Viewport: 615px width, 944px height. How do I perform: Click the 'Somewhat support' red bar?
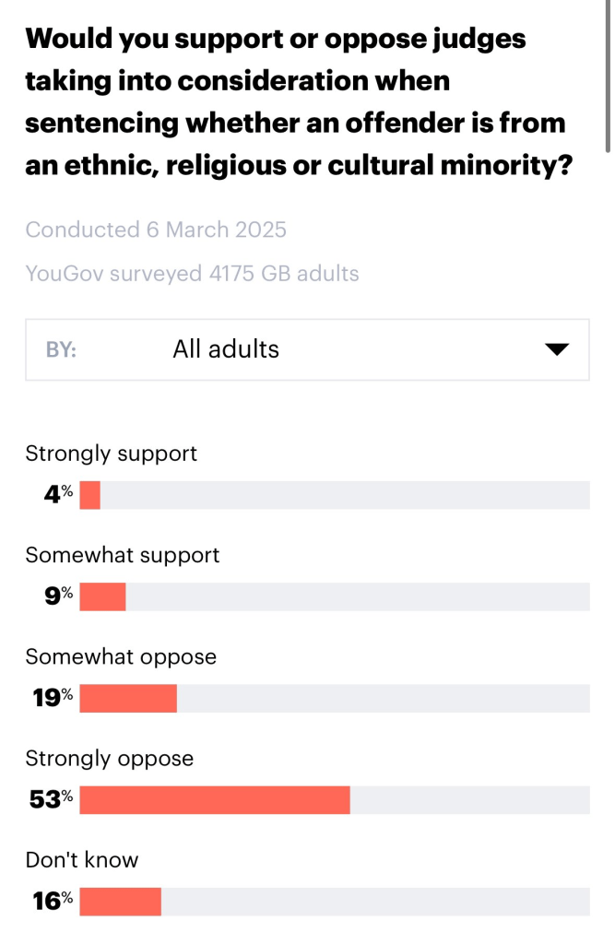click(102, 596)
